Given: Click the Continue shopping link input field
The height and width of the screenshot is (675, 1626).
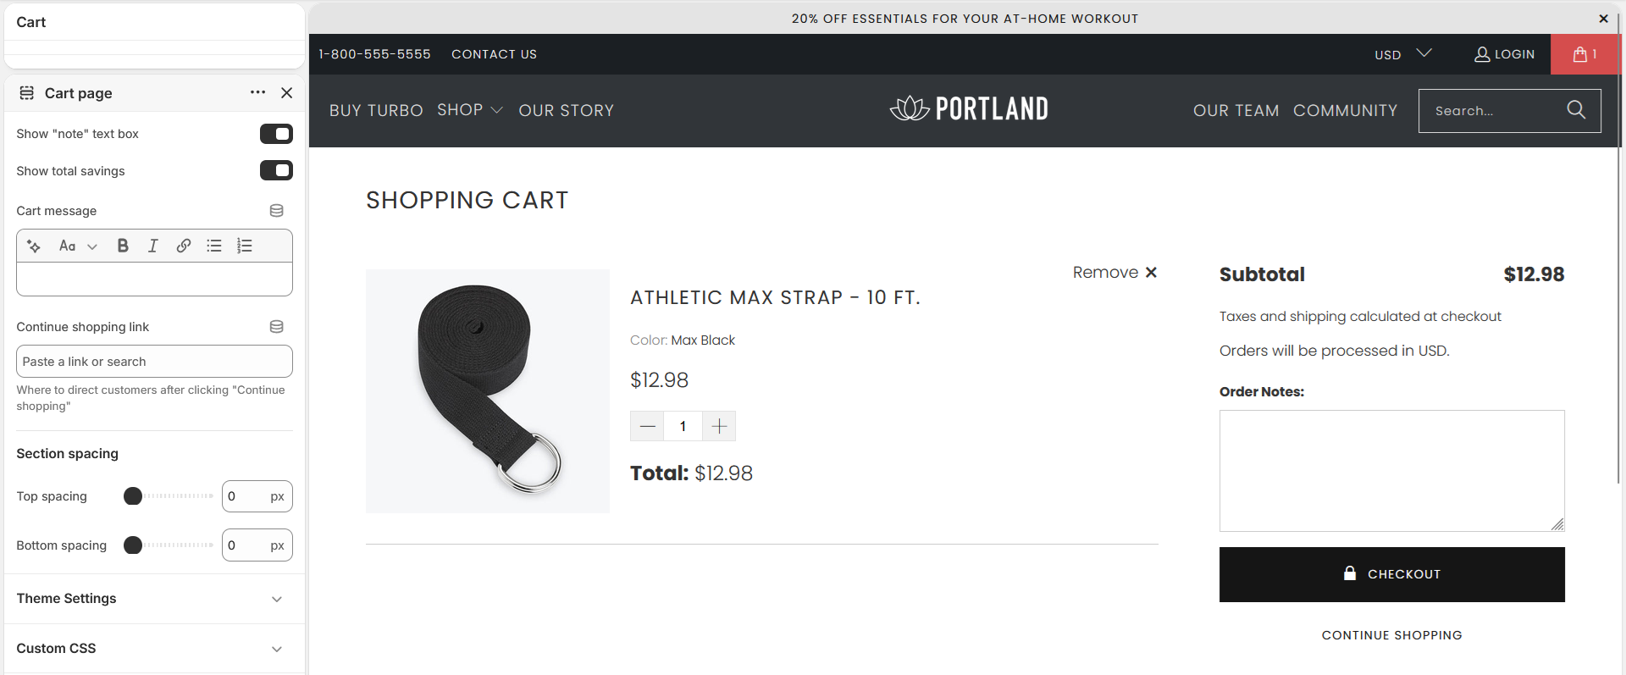Looking at the screenshot, I should (154, 362).
